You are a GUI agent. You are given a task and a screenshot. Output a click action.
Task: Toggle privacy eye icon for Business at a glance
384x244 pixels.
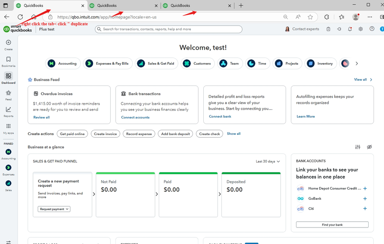[x=369, y=147]
